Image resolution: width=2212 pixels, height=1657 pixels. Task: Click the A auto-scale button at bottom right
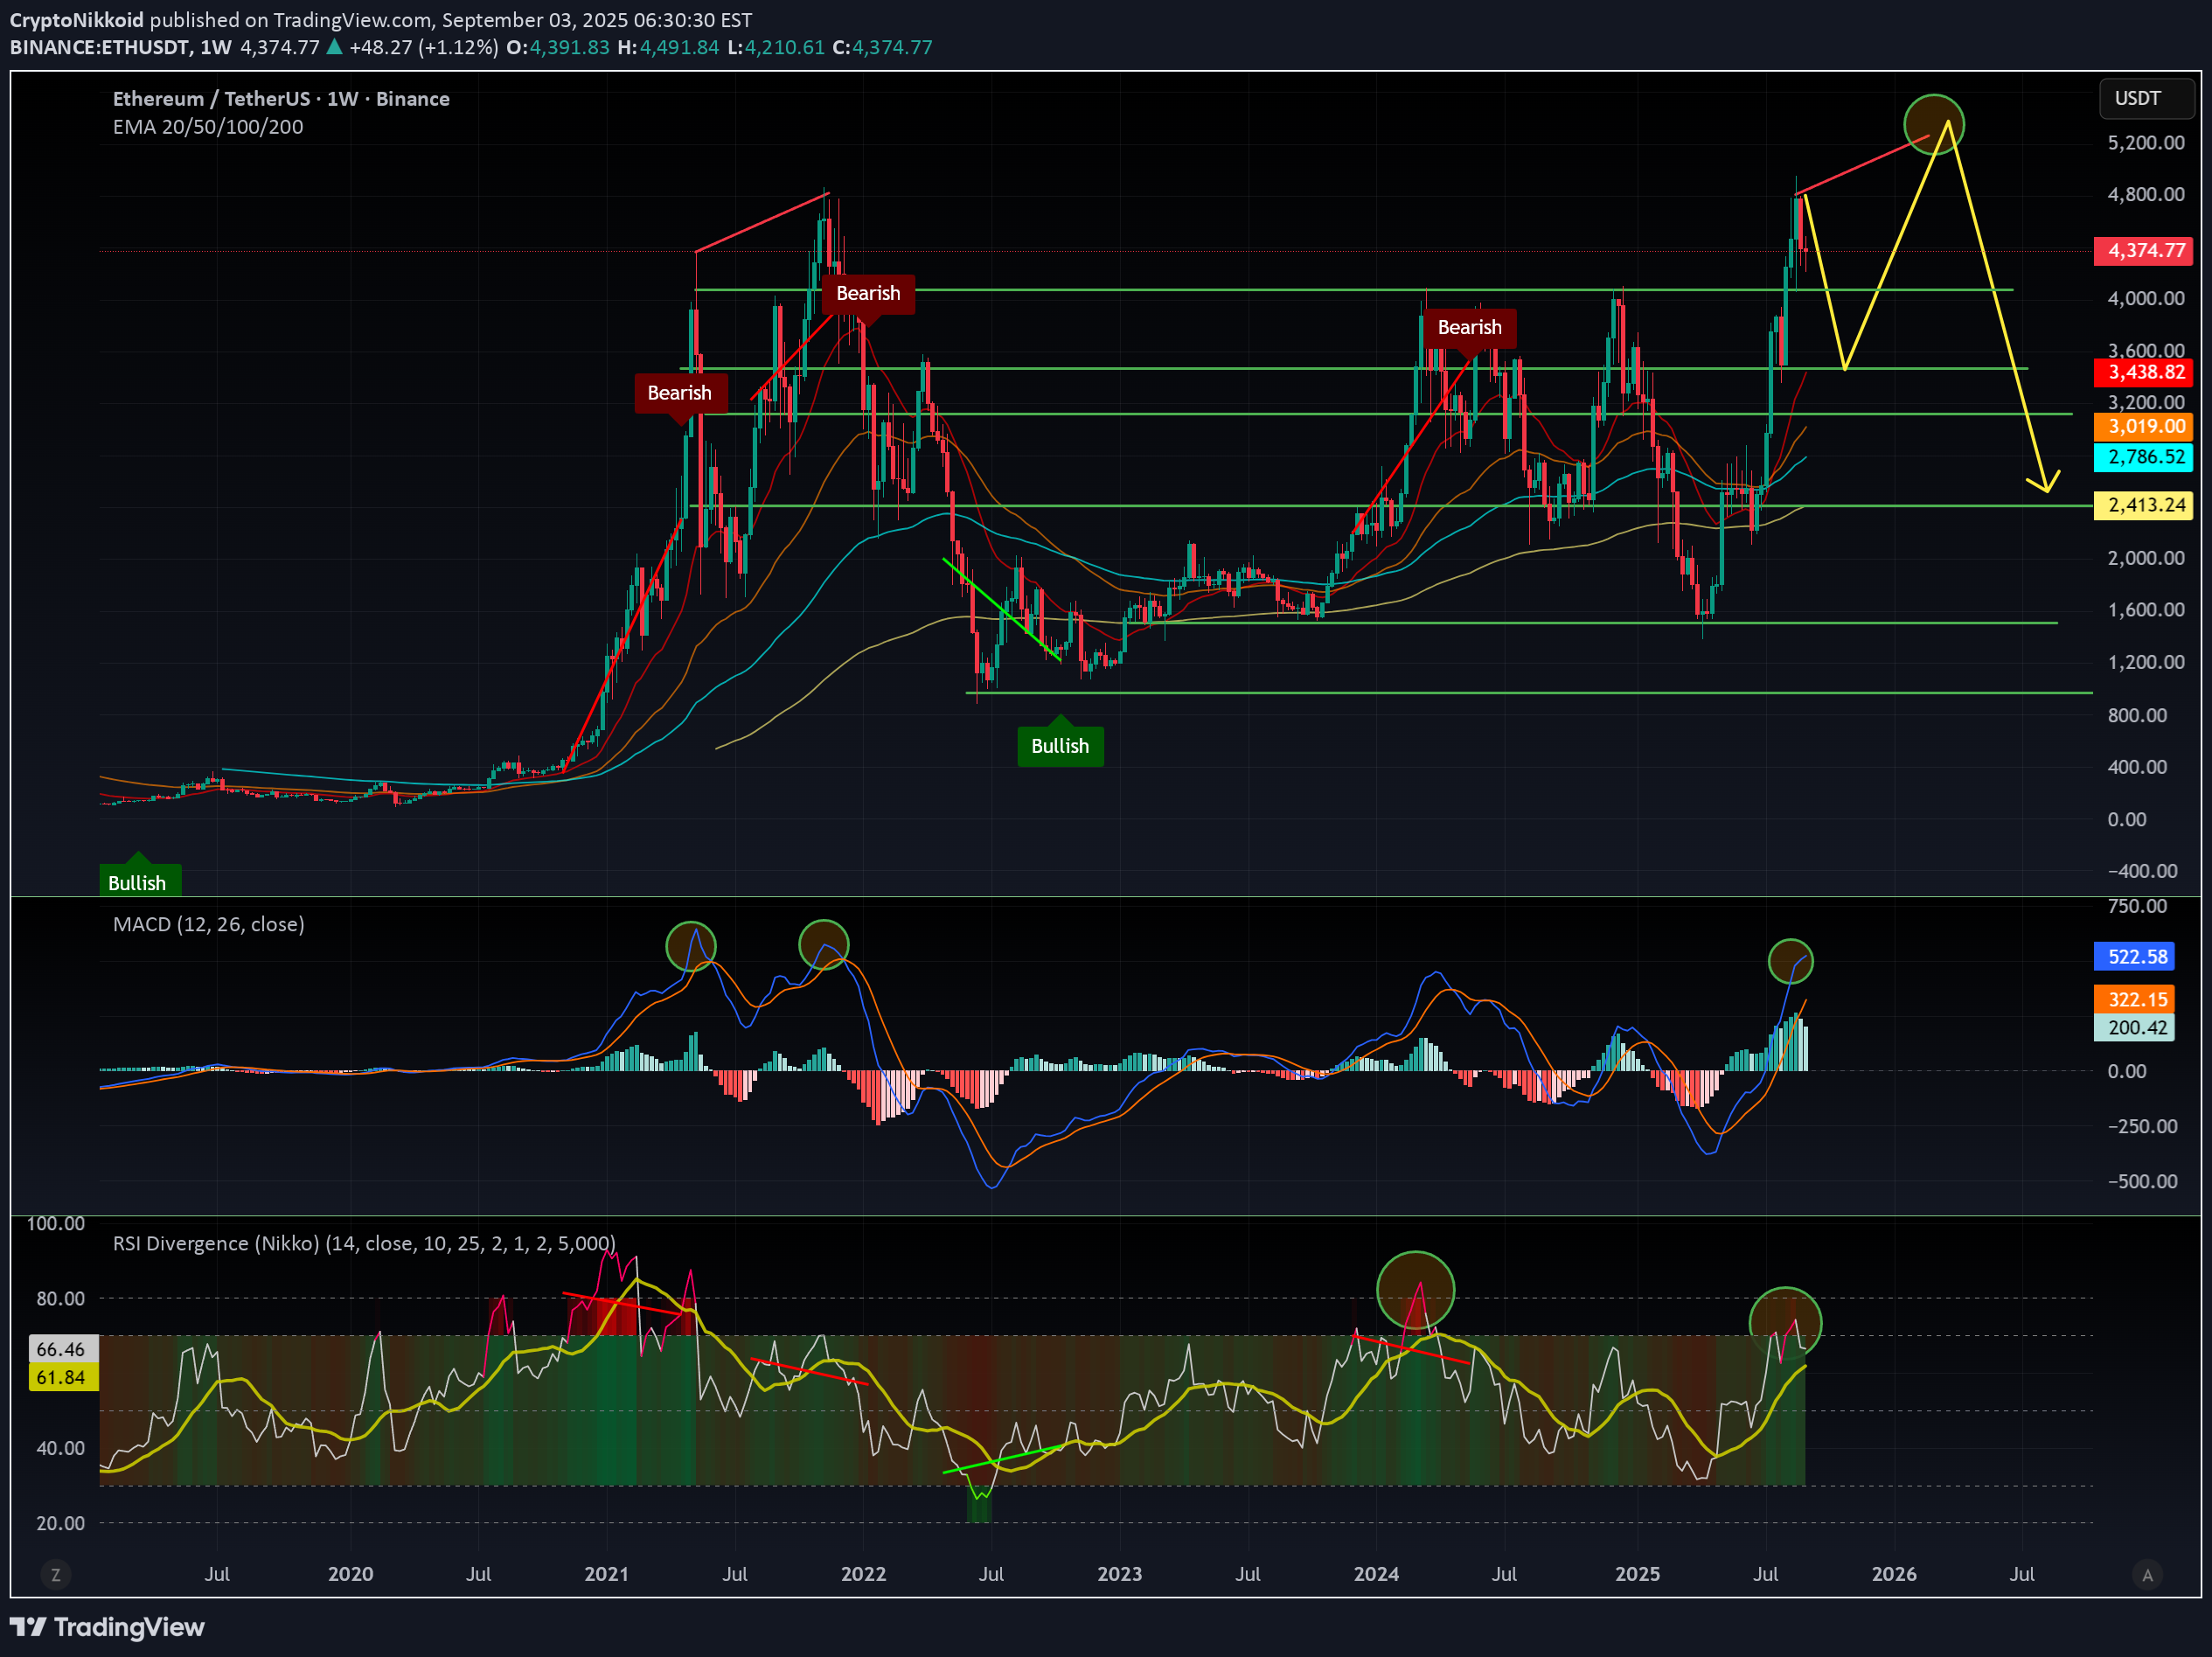2147,1575
